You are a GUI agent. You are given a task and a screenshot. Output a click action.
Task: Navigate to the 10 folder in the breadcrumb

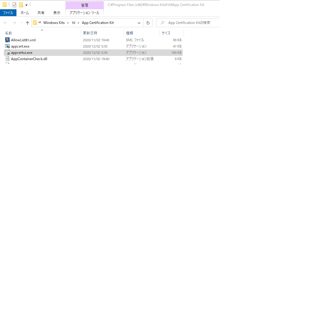pos(73,23)
